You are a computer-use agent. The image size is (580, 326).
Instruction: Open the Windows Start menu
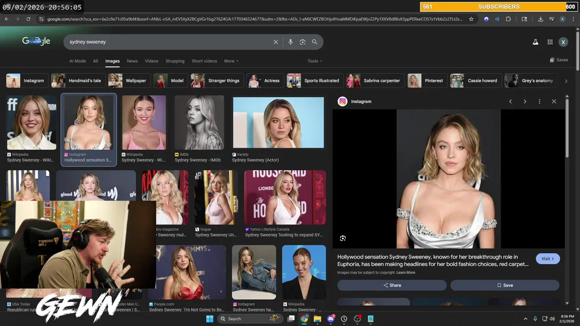point(210,319)
